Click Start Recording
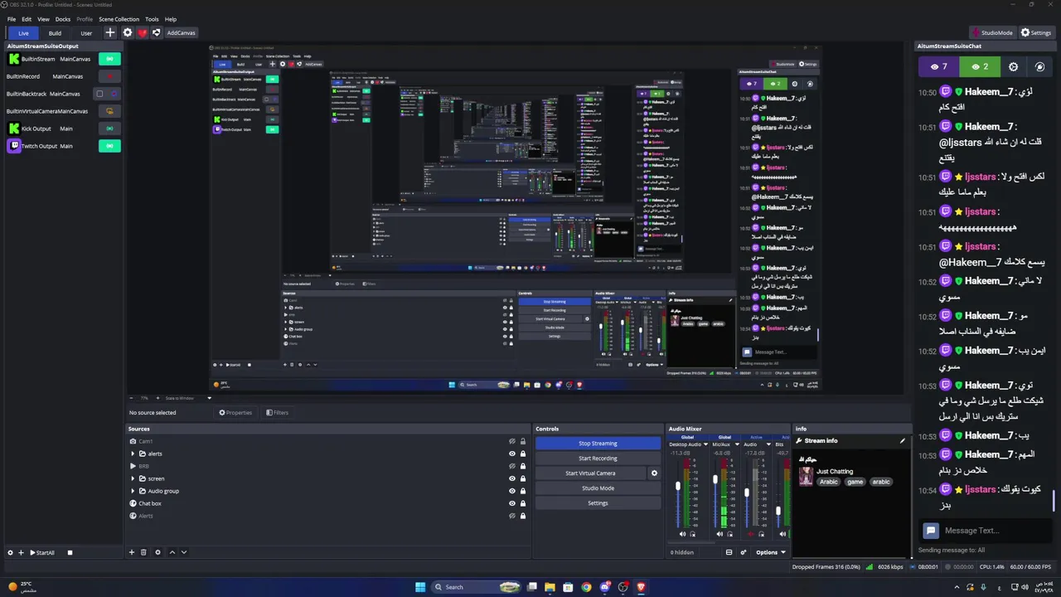 click(598, 459)
